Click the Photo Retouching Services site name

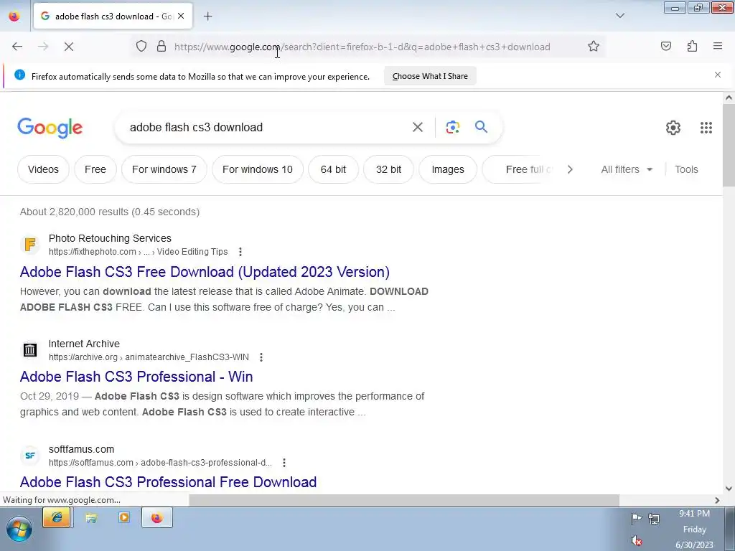pyautogui.click(x=110, y=238)
